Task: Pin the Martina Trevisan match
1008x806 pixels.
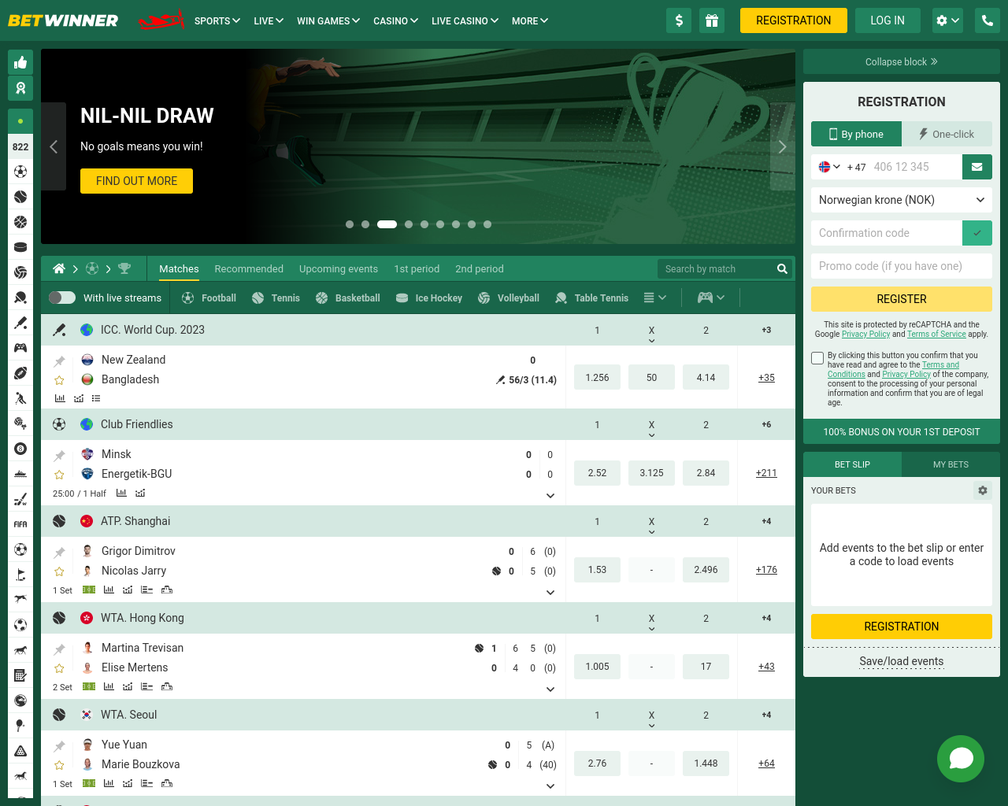Action: pyautogui.click(x=59, y=649)
